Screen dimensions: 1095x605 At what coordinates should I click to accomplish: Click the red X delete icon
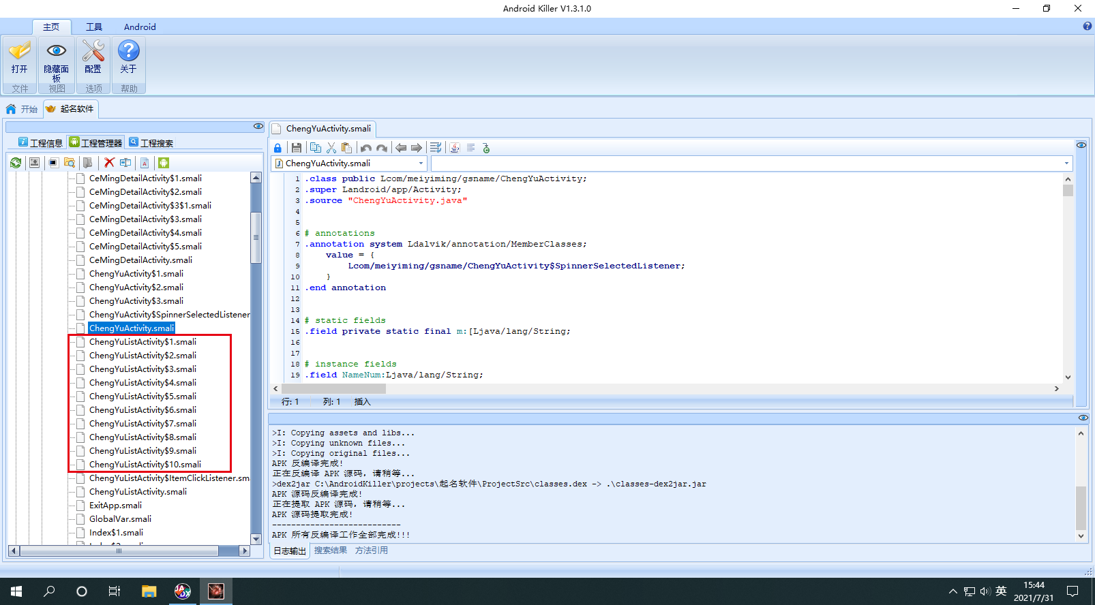point(109,163)
